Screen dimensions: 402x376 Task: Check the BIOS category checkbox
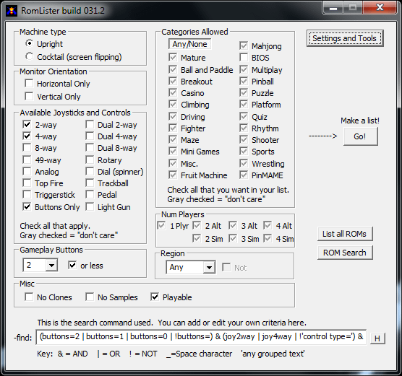click(244, 57)
